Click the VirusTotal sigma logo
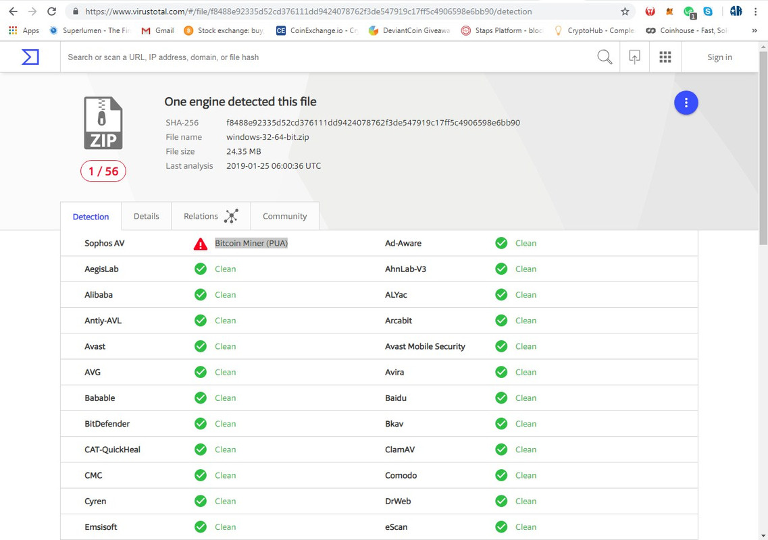The image size is (768, 540). (x=30, y=57)
